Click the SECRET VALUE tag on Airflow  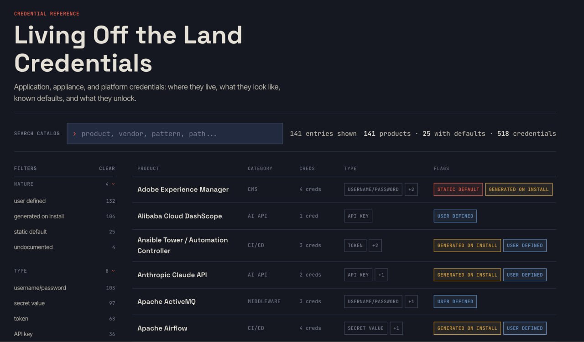point(365,328)
